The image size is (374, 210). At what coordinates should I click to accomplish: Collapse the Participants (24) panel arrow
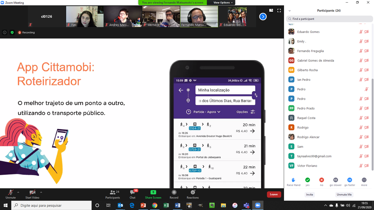click(290, 10)
